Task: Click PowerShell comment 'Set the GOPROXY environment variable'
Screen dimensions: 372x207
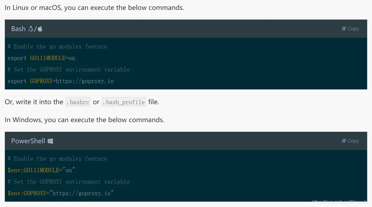Action: click(69, 182)
